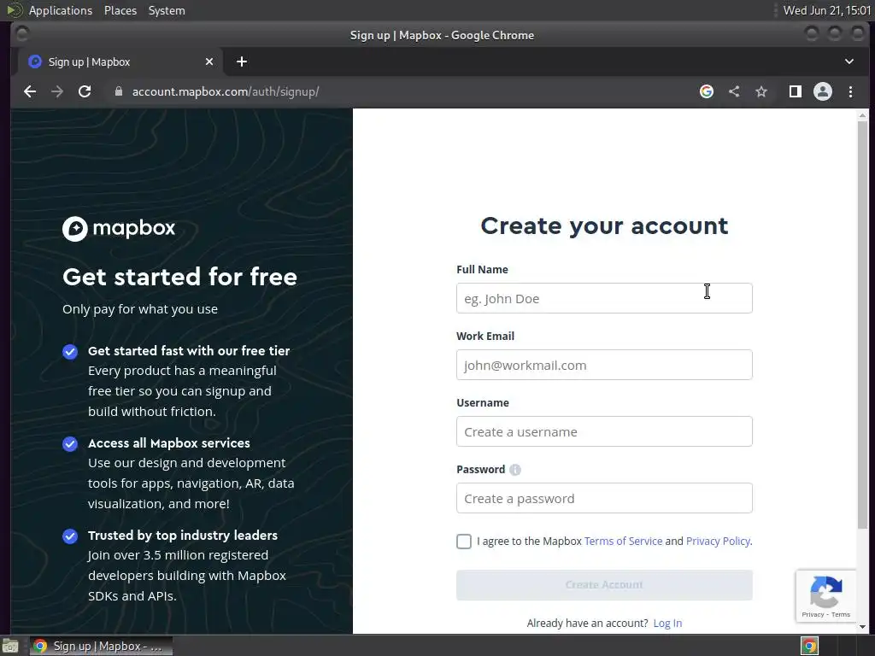Open reCAPTCHA Privacy link
Image resolution: width=875 pixels, height=656 pixels.
coord(813,614)
